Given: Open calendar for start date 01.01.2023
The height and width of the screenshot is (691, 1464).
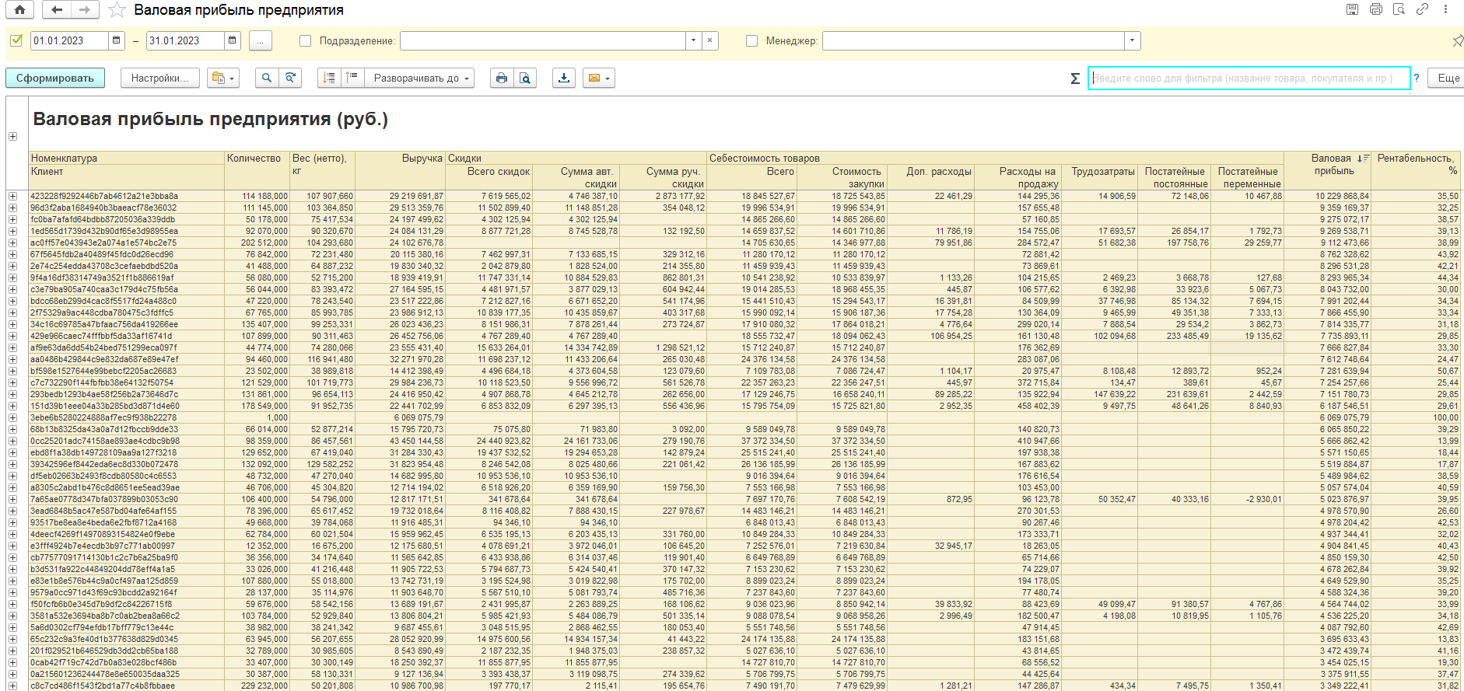Looking at the screenshot, I should point(117,40).
